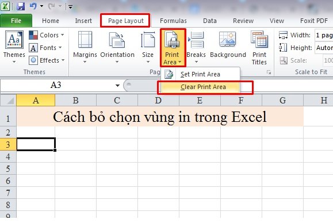Switch to the Home tab
This screenshot has height=223, width=333.
51,21
